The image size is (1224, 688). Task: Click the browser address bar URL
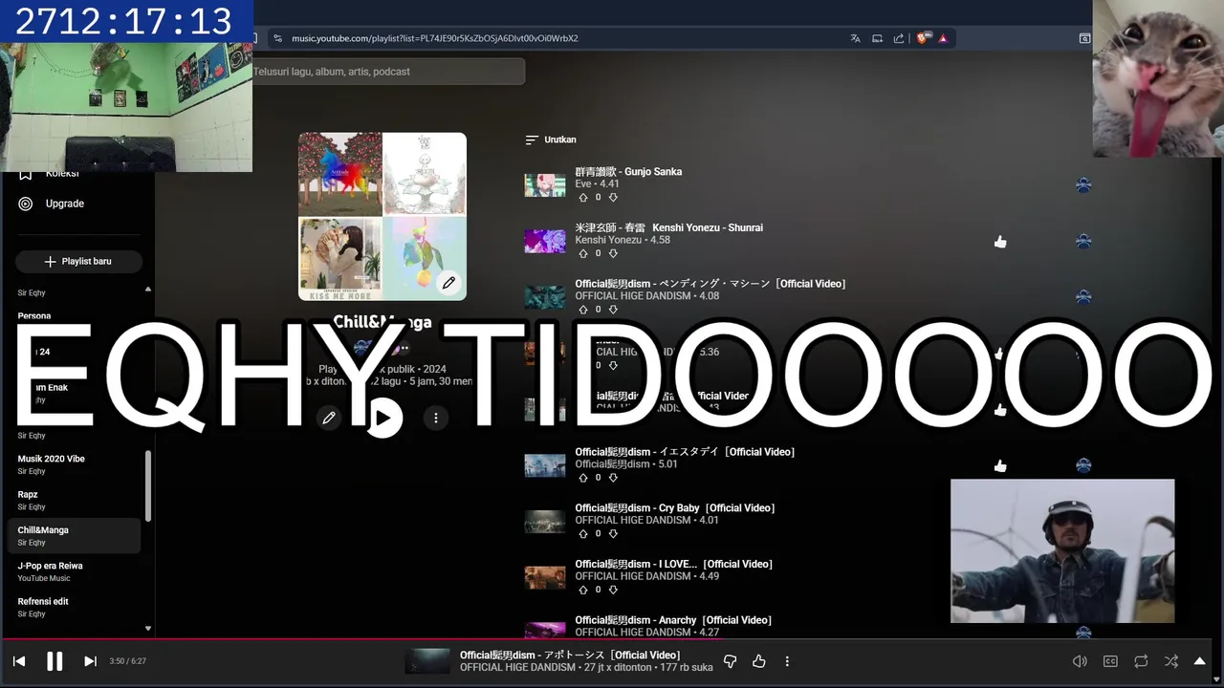coord(435,38)
